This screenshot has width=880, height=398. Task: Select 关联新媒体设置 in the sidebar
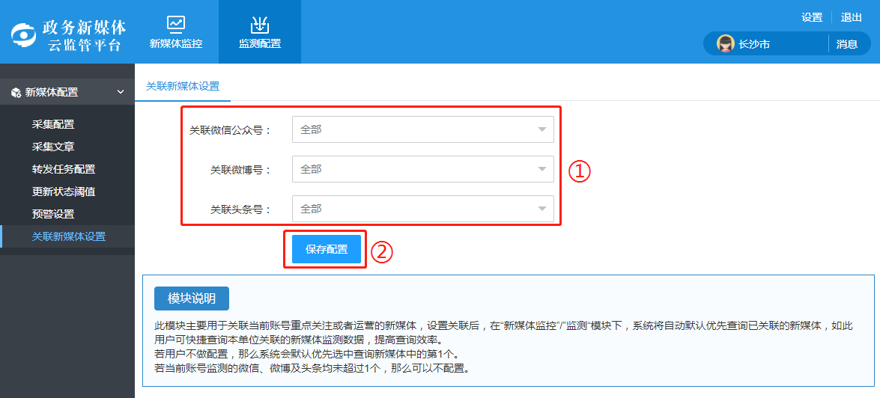pos(69,236)
